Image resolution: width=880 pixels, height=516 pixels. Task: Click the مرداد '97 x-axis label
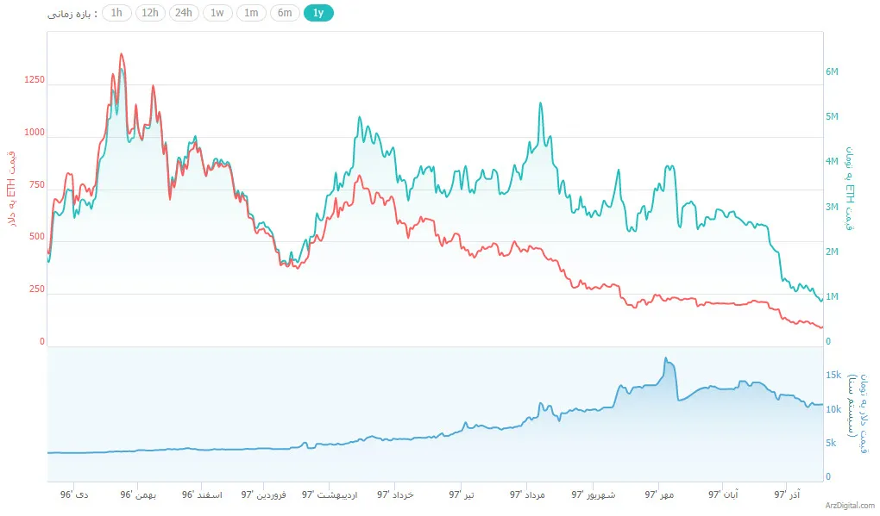click(x=529, y=495)
